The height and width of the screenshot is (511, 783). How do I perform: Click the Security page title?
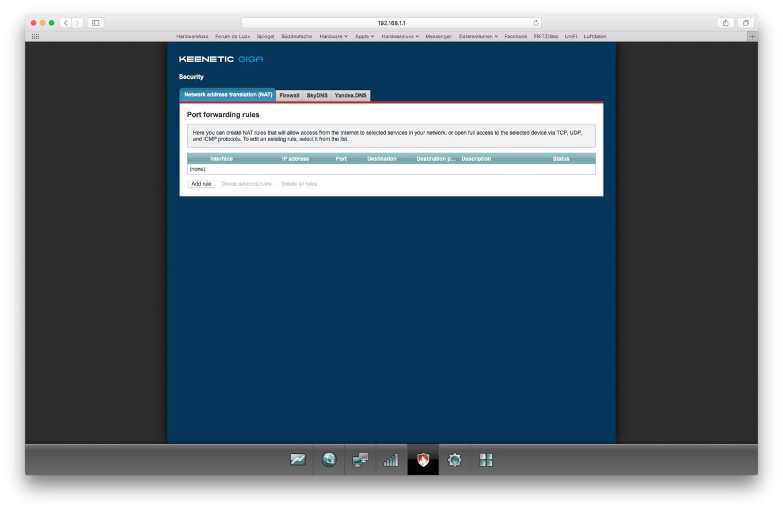191,77
